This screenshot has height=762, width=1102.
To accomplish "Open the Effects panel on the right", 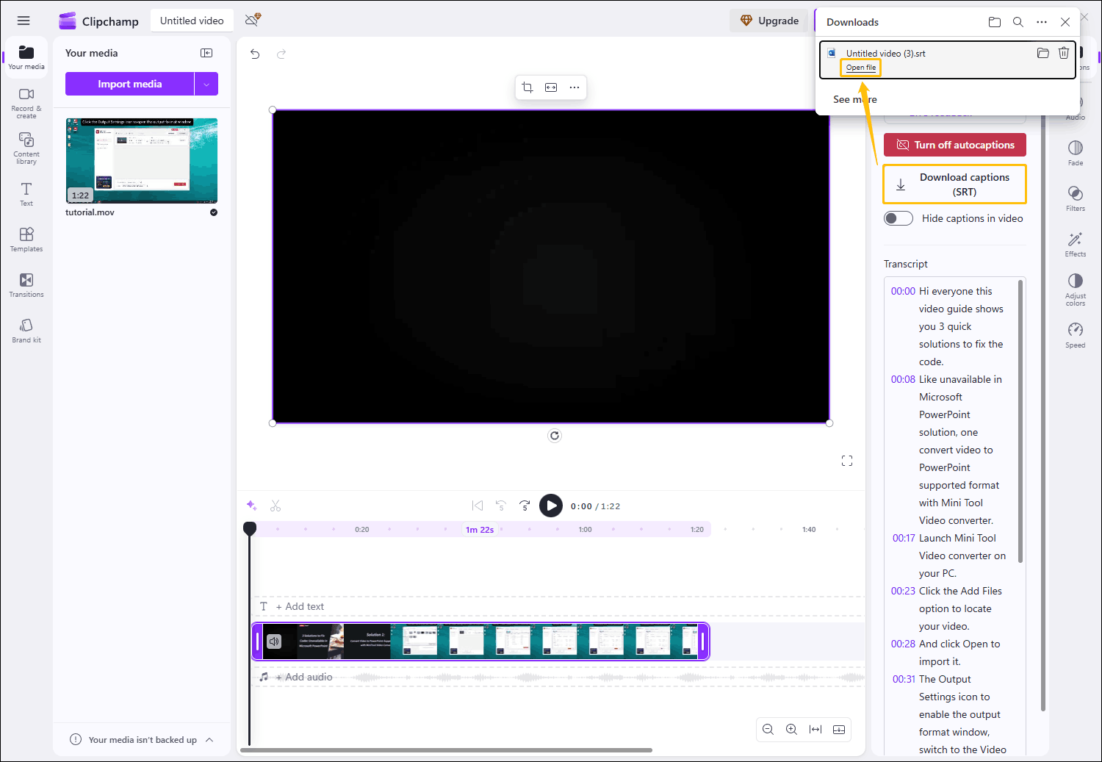I will (1075, 242).
